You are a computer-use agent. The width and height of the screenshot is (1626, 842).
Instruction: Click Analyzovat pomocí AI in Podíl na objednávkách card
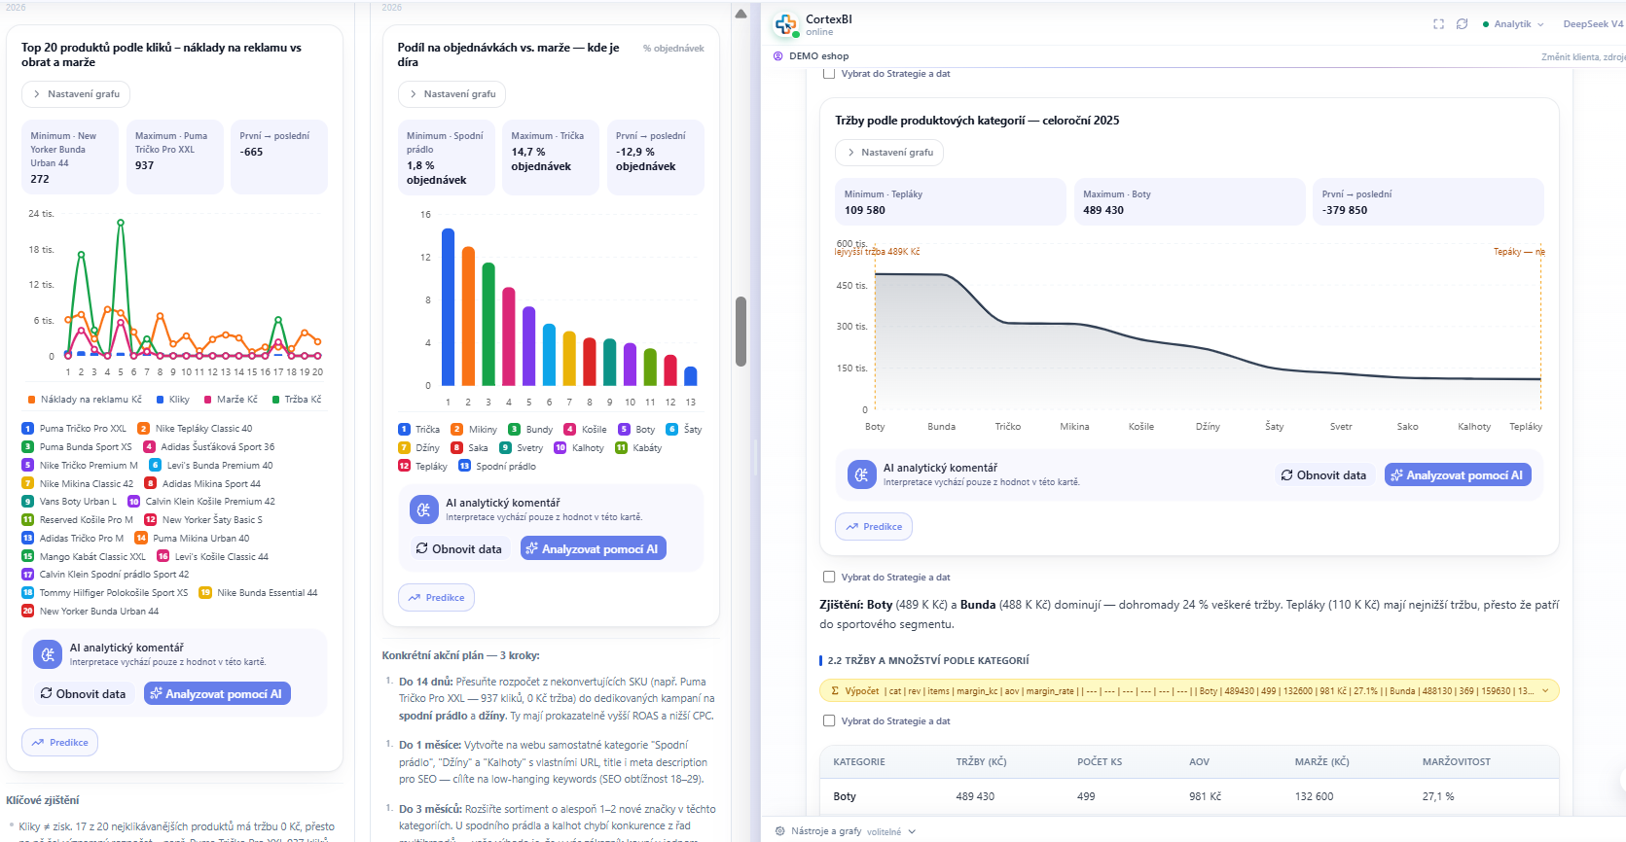coord(594,549)
